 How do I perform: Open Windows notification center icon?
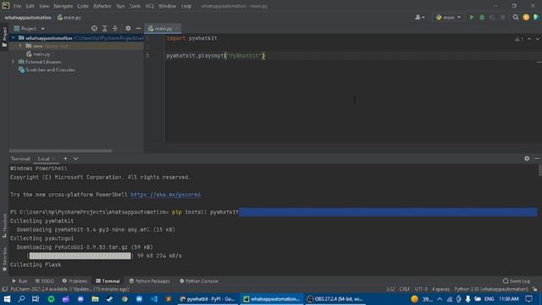528,299
